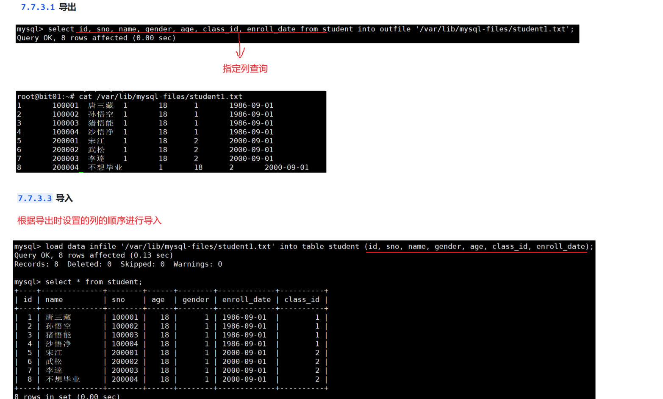
Task: Click "Query OK, 8 rows affected (0.00 sec)"
Action: tap(96, 38)
